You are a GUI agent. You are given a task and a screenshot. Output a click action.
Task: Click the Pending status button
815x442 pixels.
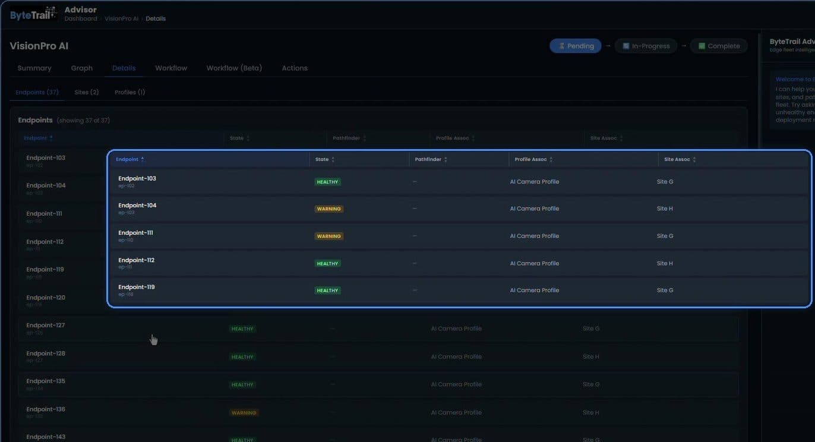click(x=576, y=46)
